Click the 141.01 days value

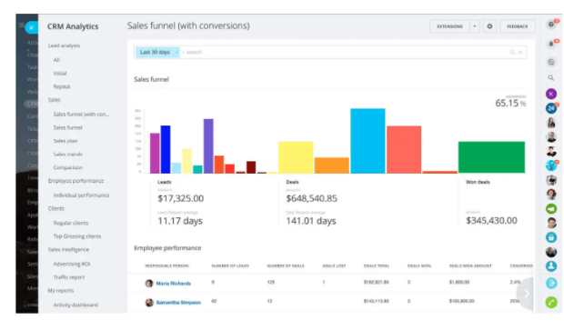pyautogui.click(x=311, y=221)
